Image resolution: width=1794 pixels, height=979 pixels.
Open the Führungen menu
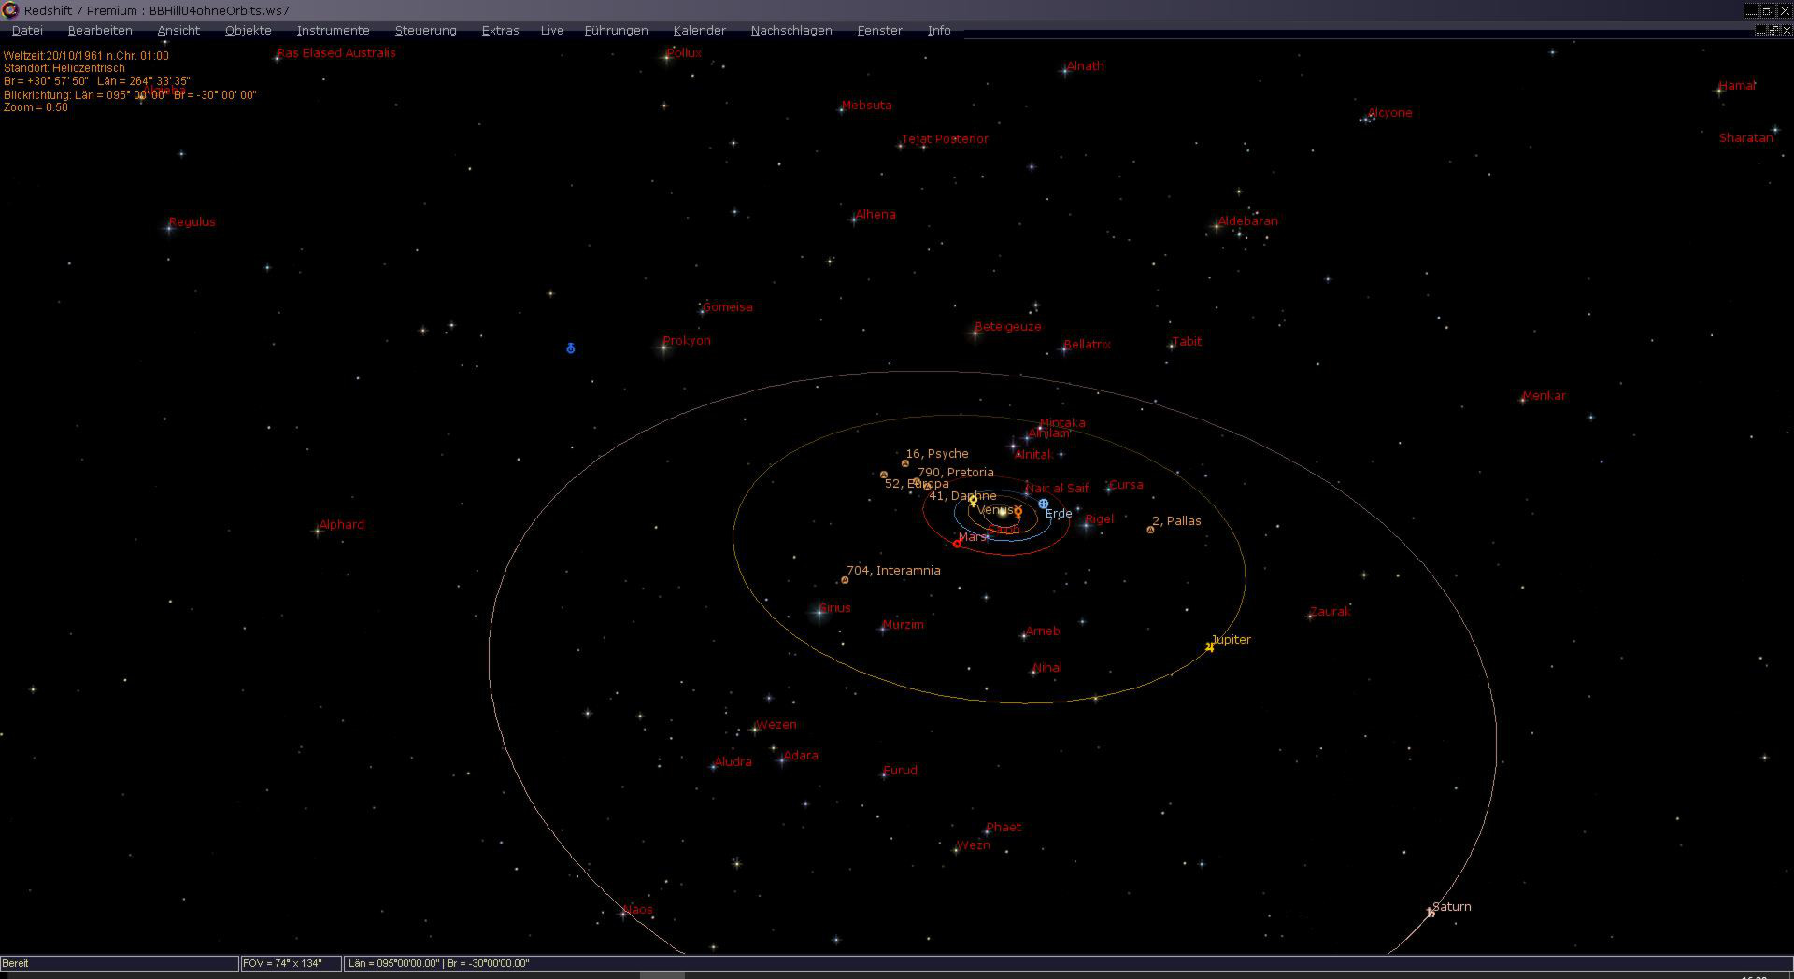pyautogui.click(x=616, y=31)
